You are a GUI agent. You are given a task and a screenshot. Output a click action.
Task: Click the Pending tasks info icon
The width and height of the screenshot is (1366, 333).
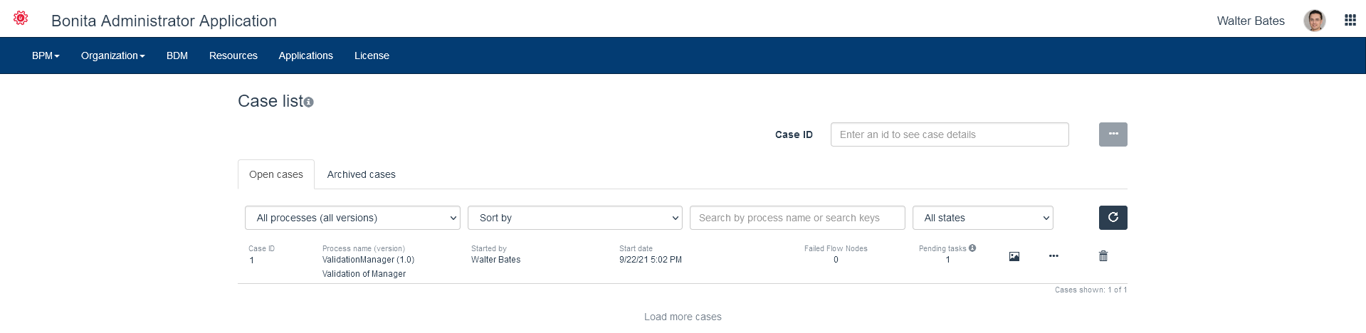point(972,248)
